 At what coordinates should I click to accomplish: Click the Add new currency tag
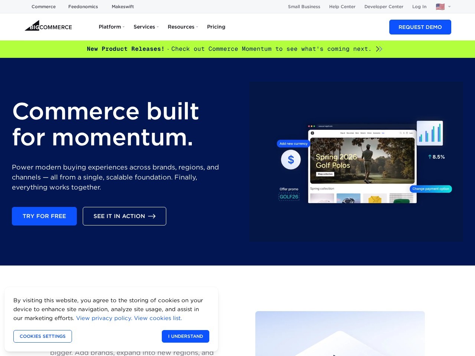(x=294, y=144)
